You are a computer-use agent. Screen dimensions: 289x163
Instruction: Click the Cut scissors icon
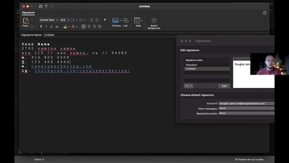[32, 20]
